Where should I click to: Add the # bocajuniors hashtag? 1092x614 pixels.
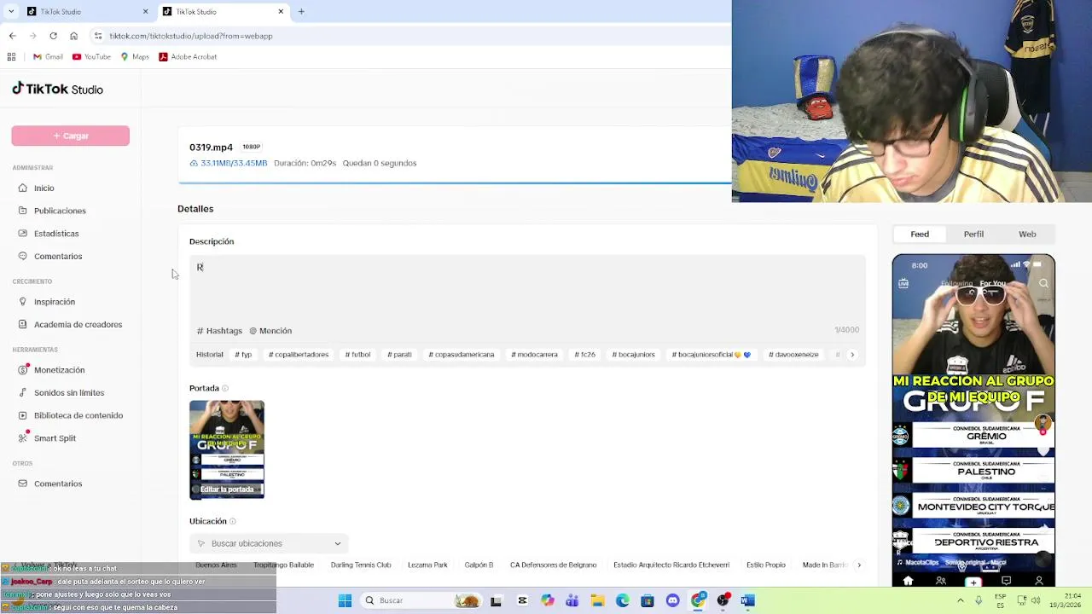633,355
